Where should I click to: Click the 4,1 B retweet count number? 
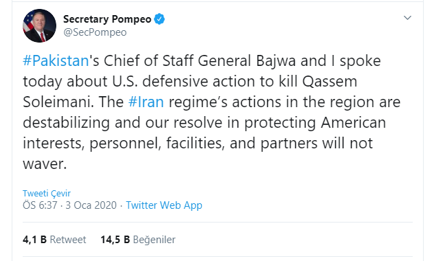[x=34, y=240]
